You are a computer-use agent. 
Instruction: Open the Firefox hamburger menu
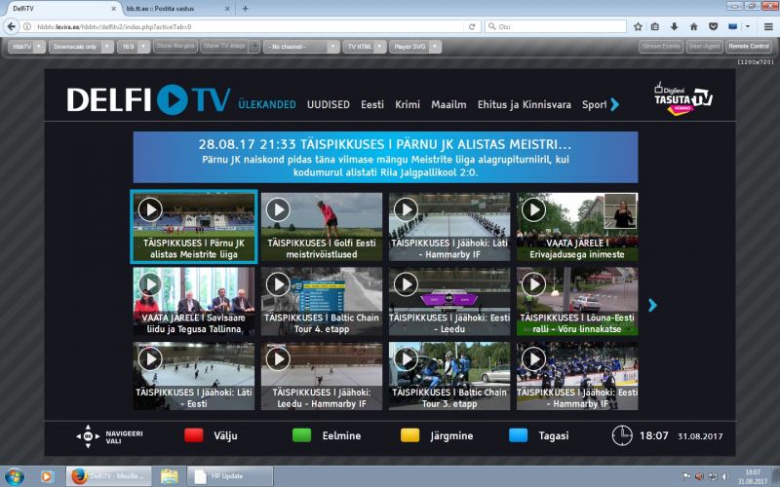click(768, 27)
